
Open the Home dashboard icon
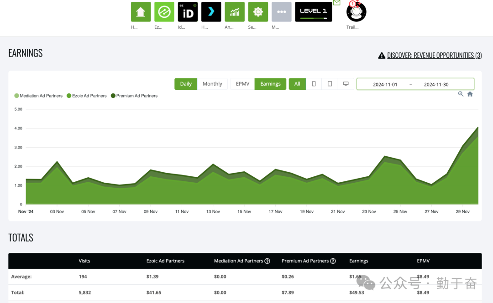coord(141,12)
